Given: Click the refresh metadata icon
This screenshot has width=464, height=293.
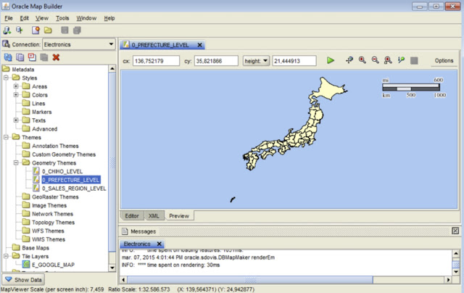Looking at the screenshot, I should (x=8, y=57).
